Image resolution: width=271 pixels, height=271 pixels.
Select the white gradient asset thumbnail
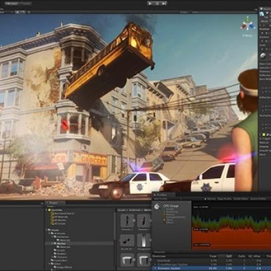click(x=144, y=240)
